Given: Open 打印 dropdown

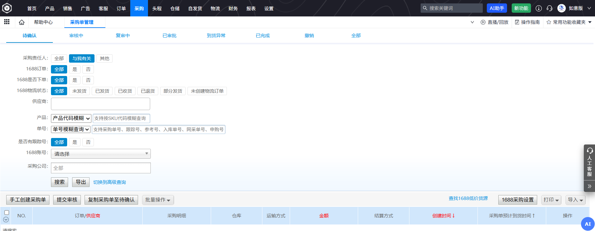Looking at the screenshot, I should [x=551, y=200].
